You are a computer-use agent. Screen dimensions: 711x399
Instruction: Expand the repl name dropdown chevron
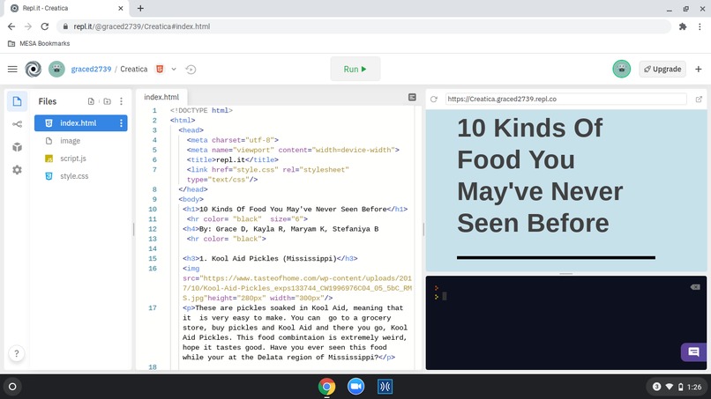(174, 70)
